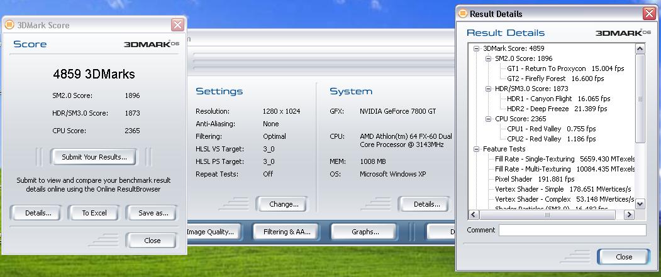Click Submit Your Results button
This screenshot has width=661, height=277.
94,157
